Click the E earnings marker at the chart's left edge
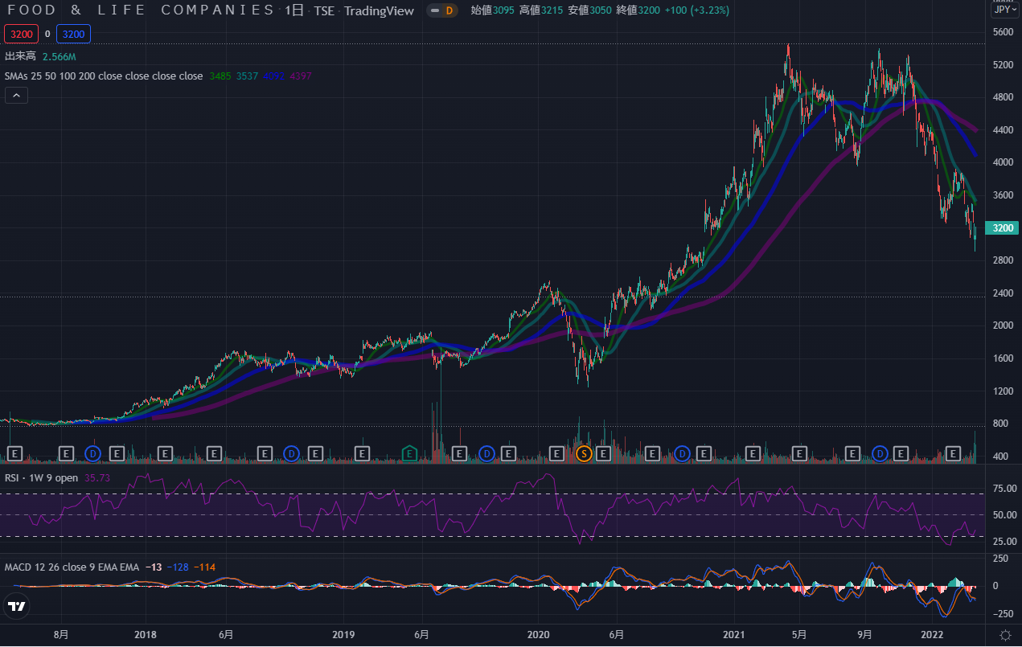The width and height of the screenshot is (1022, 647). point(14,453)
